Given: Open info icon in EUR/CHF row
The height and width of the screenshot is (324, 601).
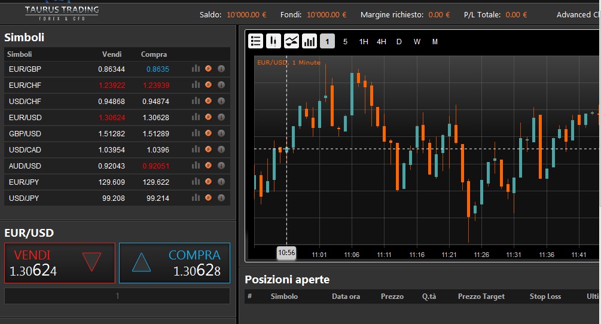Looking at the screenshot, I should (221, 85).
